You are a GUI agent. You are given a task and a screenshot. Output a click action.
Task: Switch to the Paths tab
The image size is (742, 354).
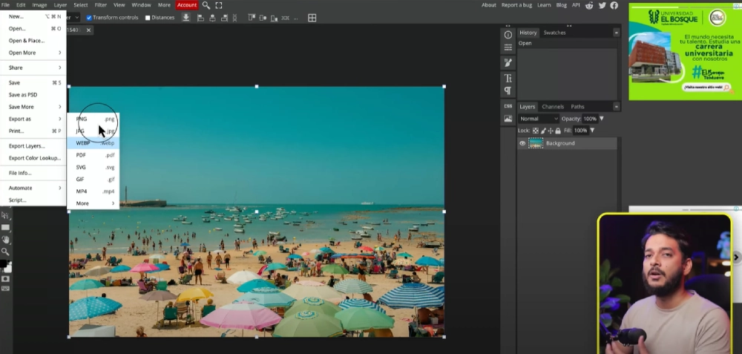[x=577, y=106]
